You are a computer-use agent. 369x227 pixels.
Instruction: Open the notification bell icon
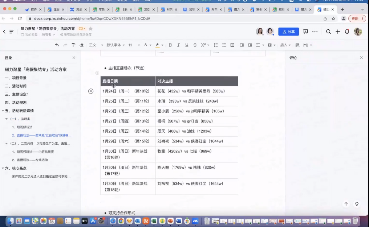(347, 32)
